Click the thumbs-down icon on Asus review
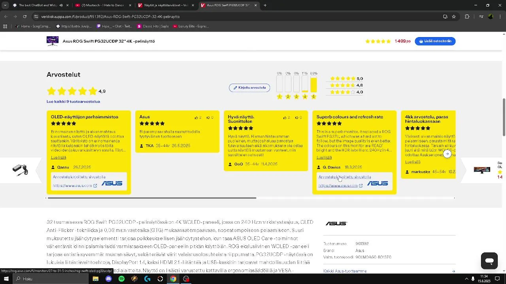 pyautogui.click(x=208, y=118)
